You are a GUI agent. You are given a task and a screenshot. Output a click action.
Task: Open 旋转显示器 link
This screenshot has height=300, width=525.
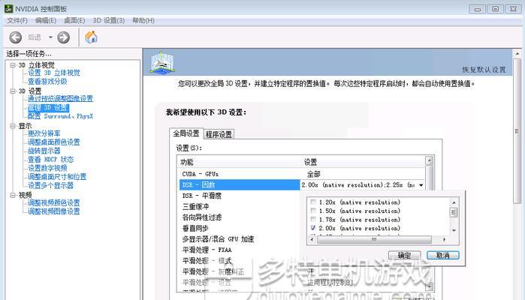point(44,151)
